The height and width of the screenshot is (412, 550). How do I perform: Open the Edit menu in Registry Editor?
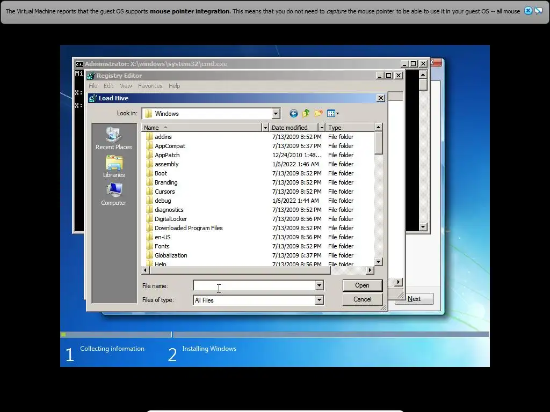[108, 86]
